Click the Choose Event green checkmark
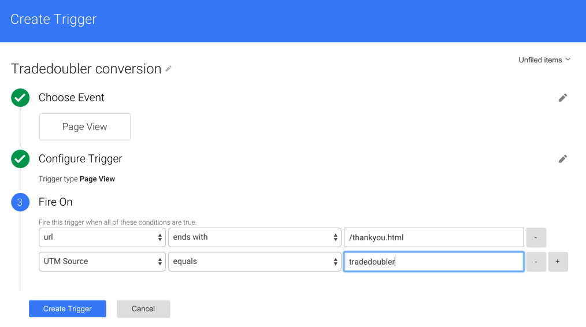The width and height of the screenshot is (586, 327). point(20,98)
